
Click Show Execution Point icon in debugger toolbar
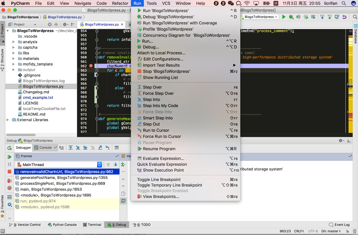click(x=61, y=148)
